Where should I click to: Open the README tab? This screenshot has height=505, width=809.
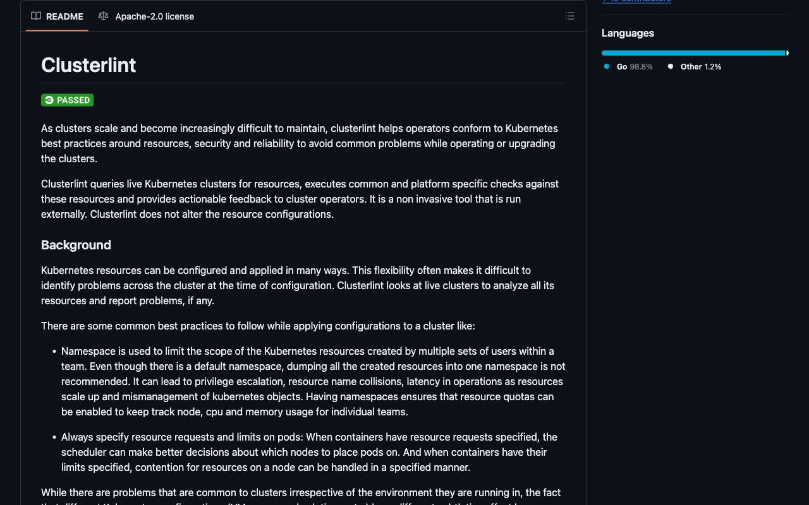(57, 16)
